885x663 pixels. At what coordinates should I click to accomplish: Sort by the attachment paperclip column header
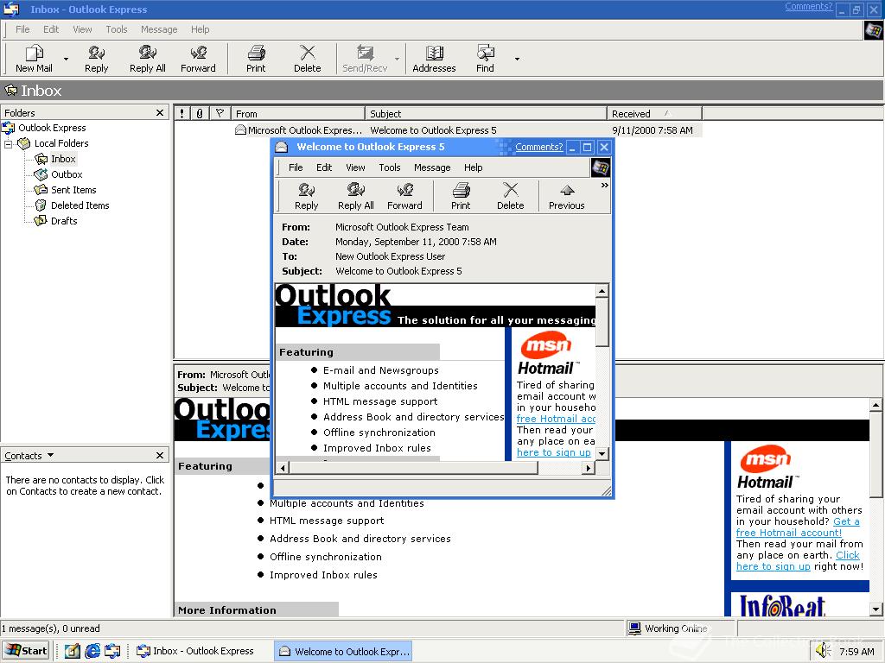[200, 113]
